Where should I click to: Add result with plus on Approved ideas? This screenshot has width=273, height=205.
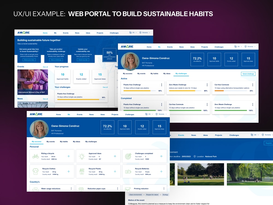coord(115,156)
